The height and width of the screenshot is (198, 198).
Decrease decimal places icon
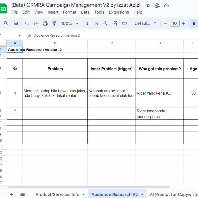coord(106,23)
